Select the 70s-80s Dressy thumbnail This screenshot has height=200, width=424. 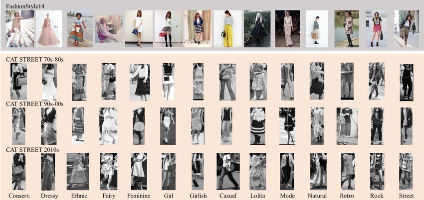(x=49, y=82)
